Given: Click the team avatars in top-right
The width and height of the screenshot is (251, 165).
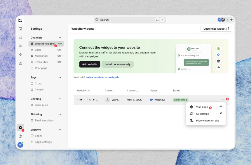Looking at the screenshot, I should 222,20.
